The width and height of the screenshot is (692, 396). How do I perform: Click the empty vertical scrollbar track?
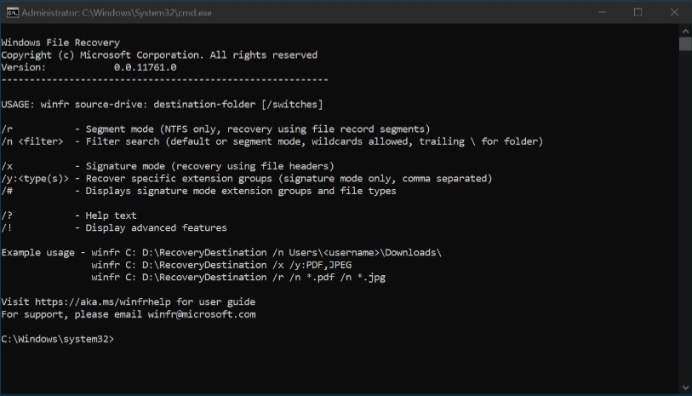click(x=685, y=216)
